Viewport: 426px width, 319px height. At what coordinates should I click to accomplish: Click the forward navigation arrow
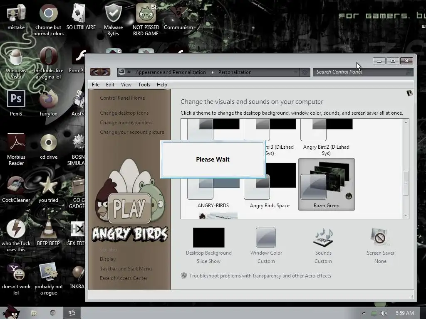[x=105, y=71]
